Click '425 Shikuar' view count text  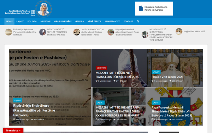(39, 120)
